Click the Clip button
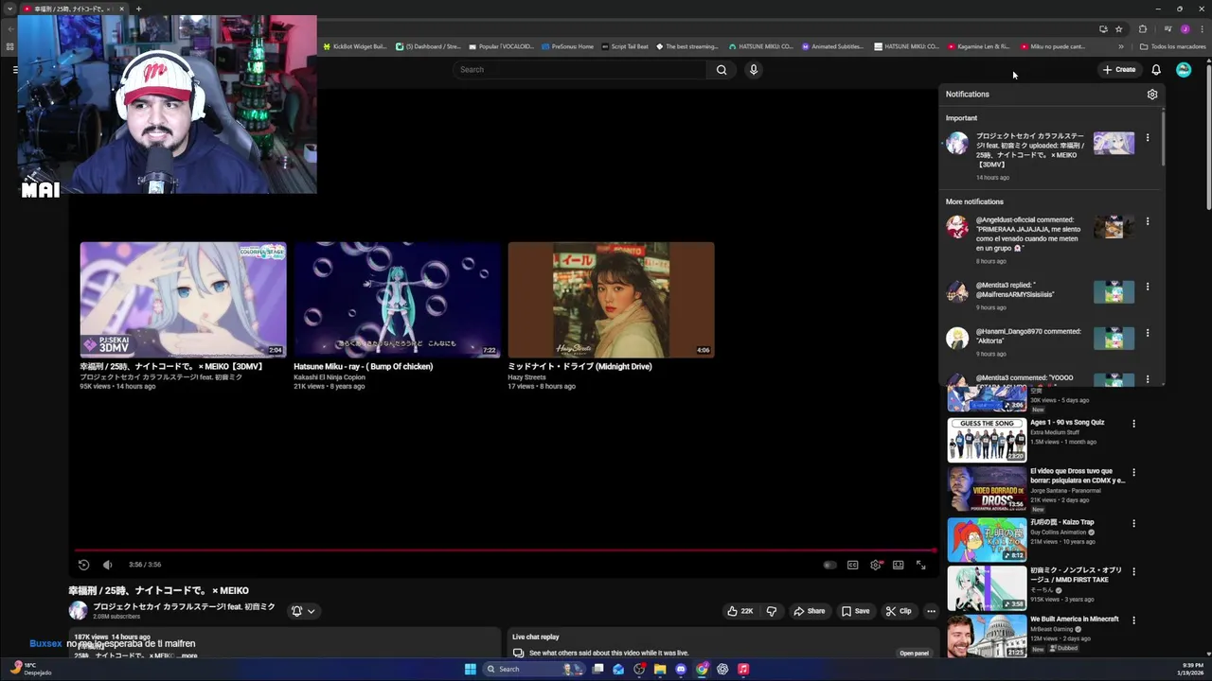This screenshot has height=681, width=1212. (x=899, y=611)
